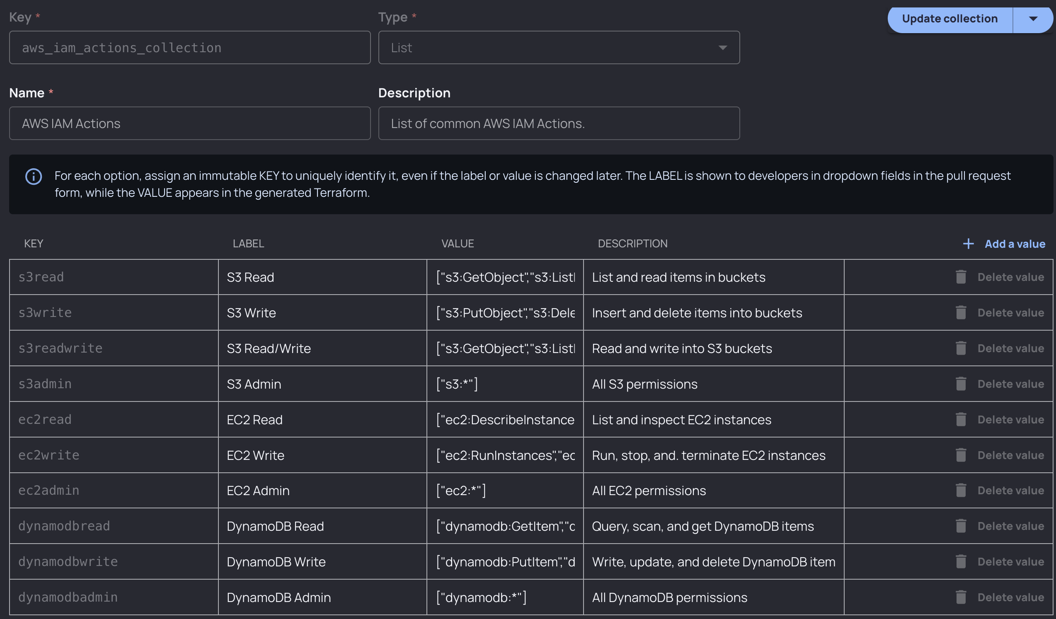Click the Name field AWS IAM Actions
The width and height of the screenshot is (1056, 619).
[x=190, y=123]
